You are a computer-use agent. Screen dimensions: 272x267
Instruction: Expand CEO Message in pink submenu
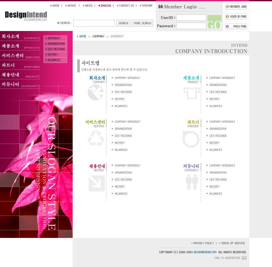point(56,49)
